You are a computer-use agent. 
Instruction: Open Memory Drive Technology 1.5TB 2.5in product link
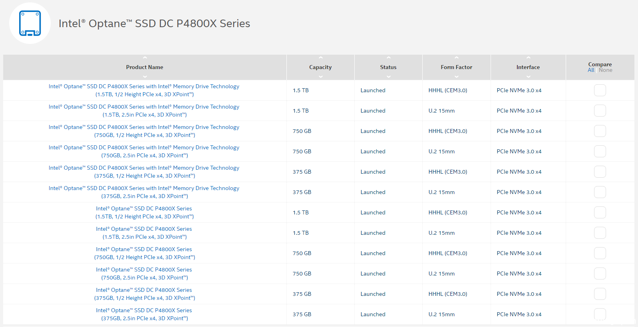[144, 111]
